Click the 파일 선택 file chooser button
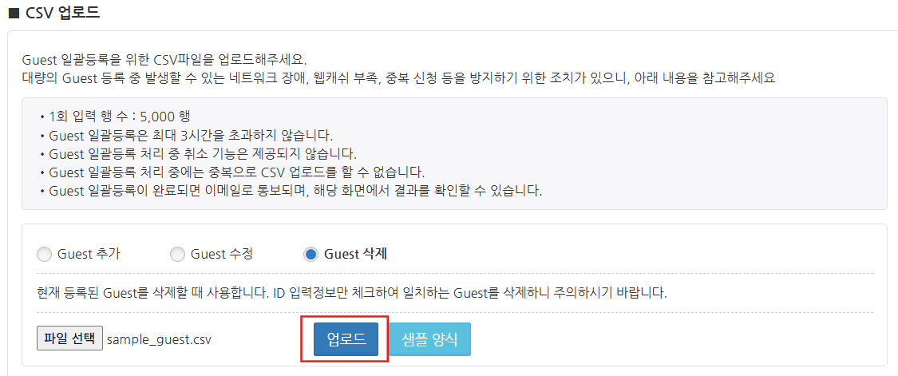The width and height of the screenshot is (898, 376). 69,338
